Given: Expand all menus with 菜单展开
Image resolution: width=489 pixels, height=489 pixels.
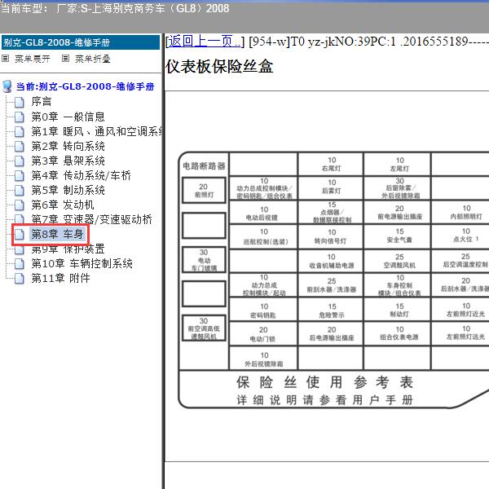Looking at the screenshot, I should [x=33, y=59].
